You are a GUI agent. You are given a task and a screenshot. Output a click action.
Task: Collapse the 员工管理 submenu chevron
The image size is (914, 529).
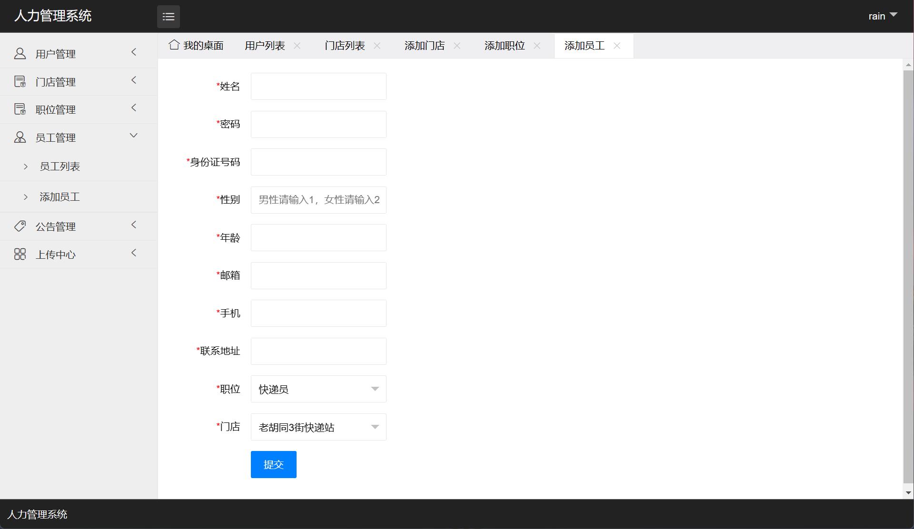133,136
